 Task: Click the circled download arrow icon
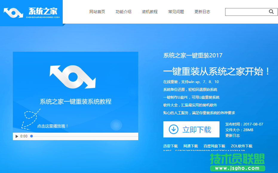coord(173,129)
